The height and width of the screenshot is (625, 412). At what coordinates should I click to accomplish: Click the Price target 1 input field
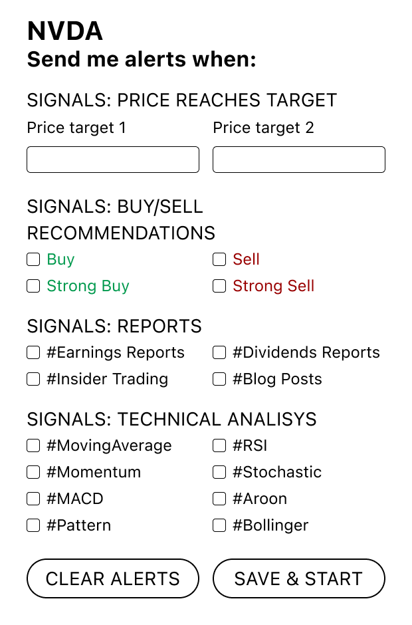point(113,160)
